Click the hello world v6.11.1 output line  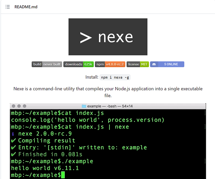point(45,168)
